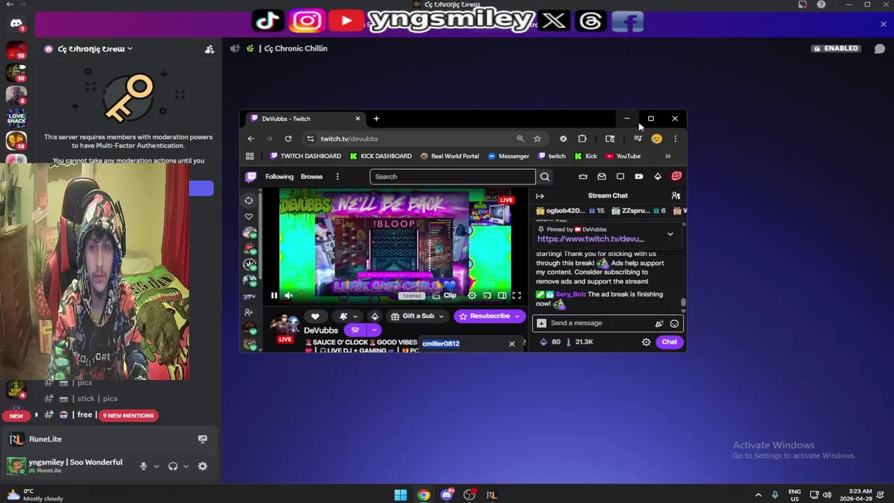Click the Chat send button
894x503 pixels.
click(x=669, y=342)
